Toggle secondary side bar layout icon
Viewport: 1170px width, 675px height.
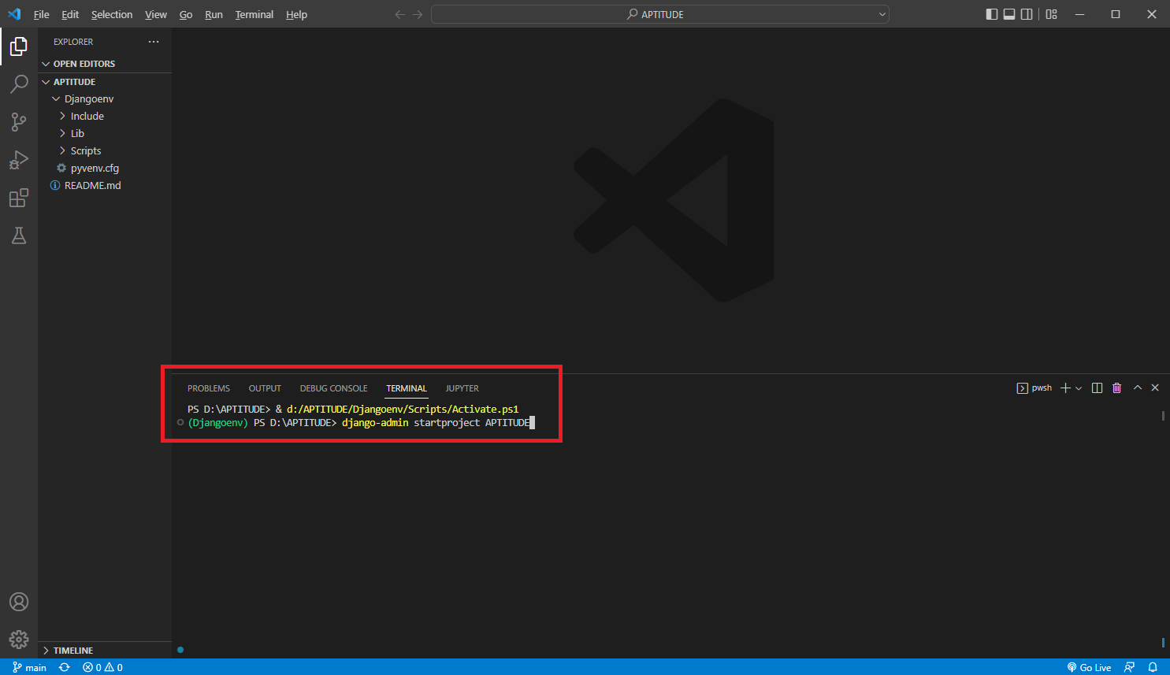click(1027, 14)
